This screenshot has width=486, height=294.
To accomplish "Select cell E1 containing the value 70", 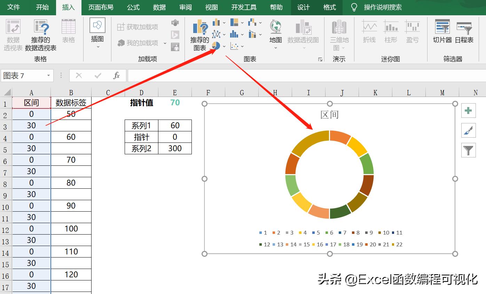I will pos(175,103).
